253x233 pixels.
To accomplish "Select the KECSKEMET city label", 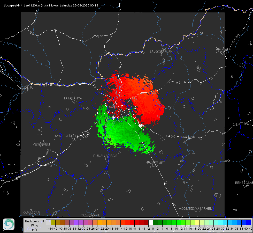I will tap(155, 163).
